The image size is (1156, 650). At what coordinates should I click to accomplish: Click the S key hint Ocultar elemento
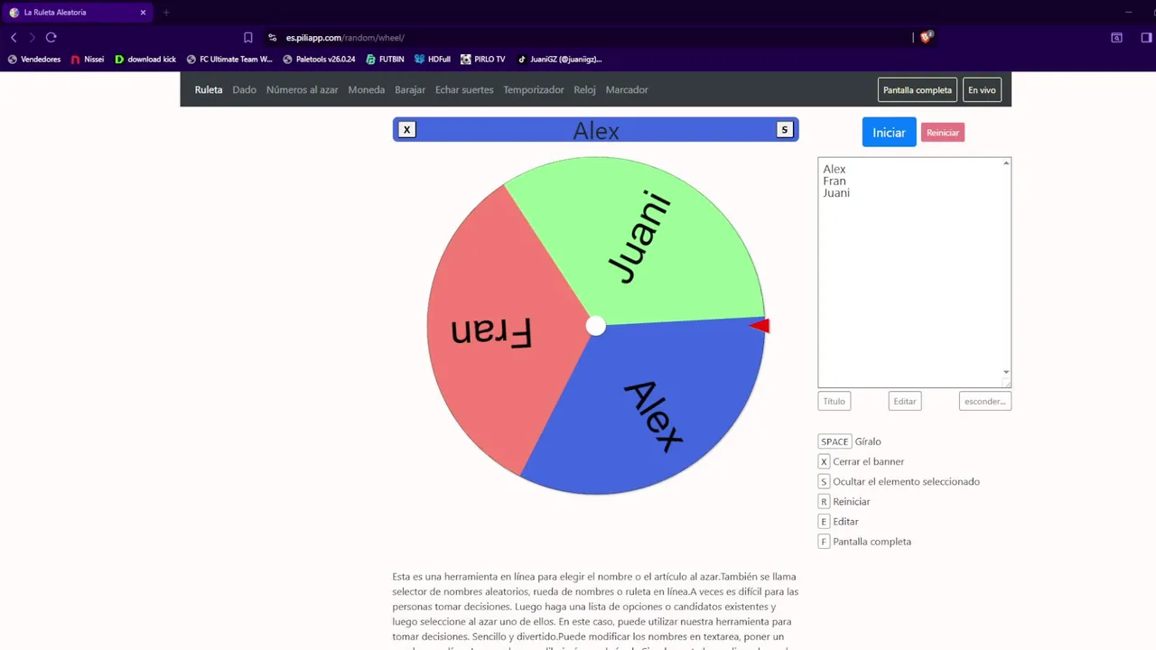[x=824, y=481]
